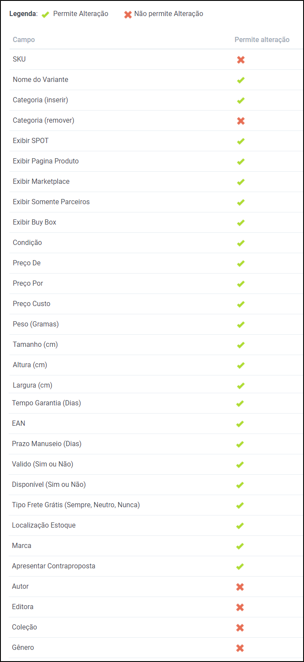Click the checkmark next to Exibir Marketplace
The height and width of the screenshot is (662, 304).
[241, 182]
